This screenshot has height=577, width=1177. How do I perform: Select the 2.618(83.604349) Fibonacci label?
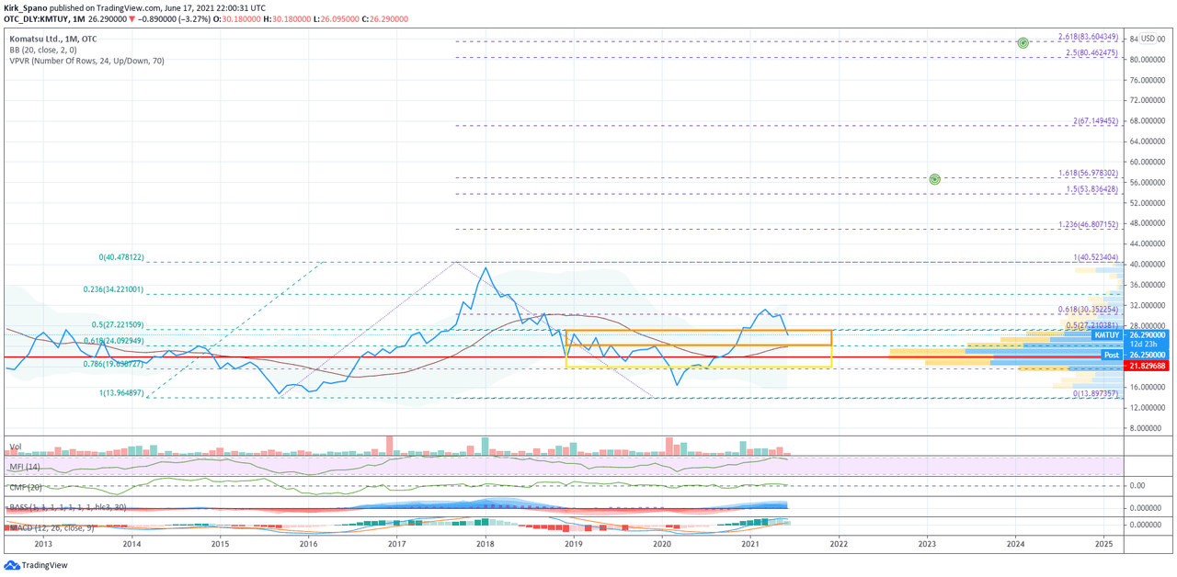click(x=1088, y=37)
